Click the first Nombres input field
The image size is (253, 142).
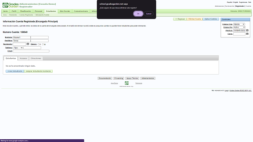click(22, 37)
